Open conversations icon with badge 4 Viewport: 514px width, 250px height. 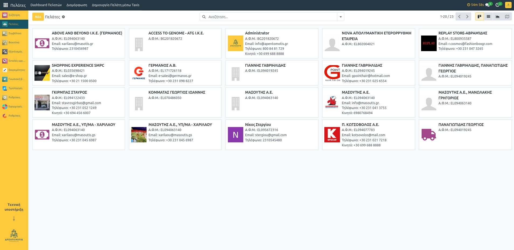(x=488, y=5)
